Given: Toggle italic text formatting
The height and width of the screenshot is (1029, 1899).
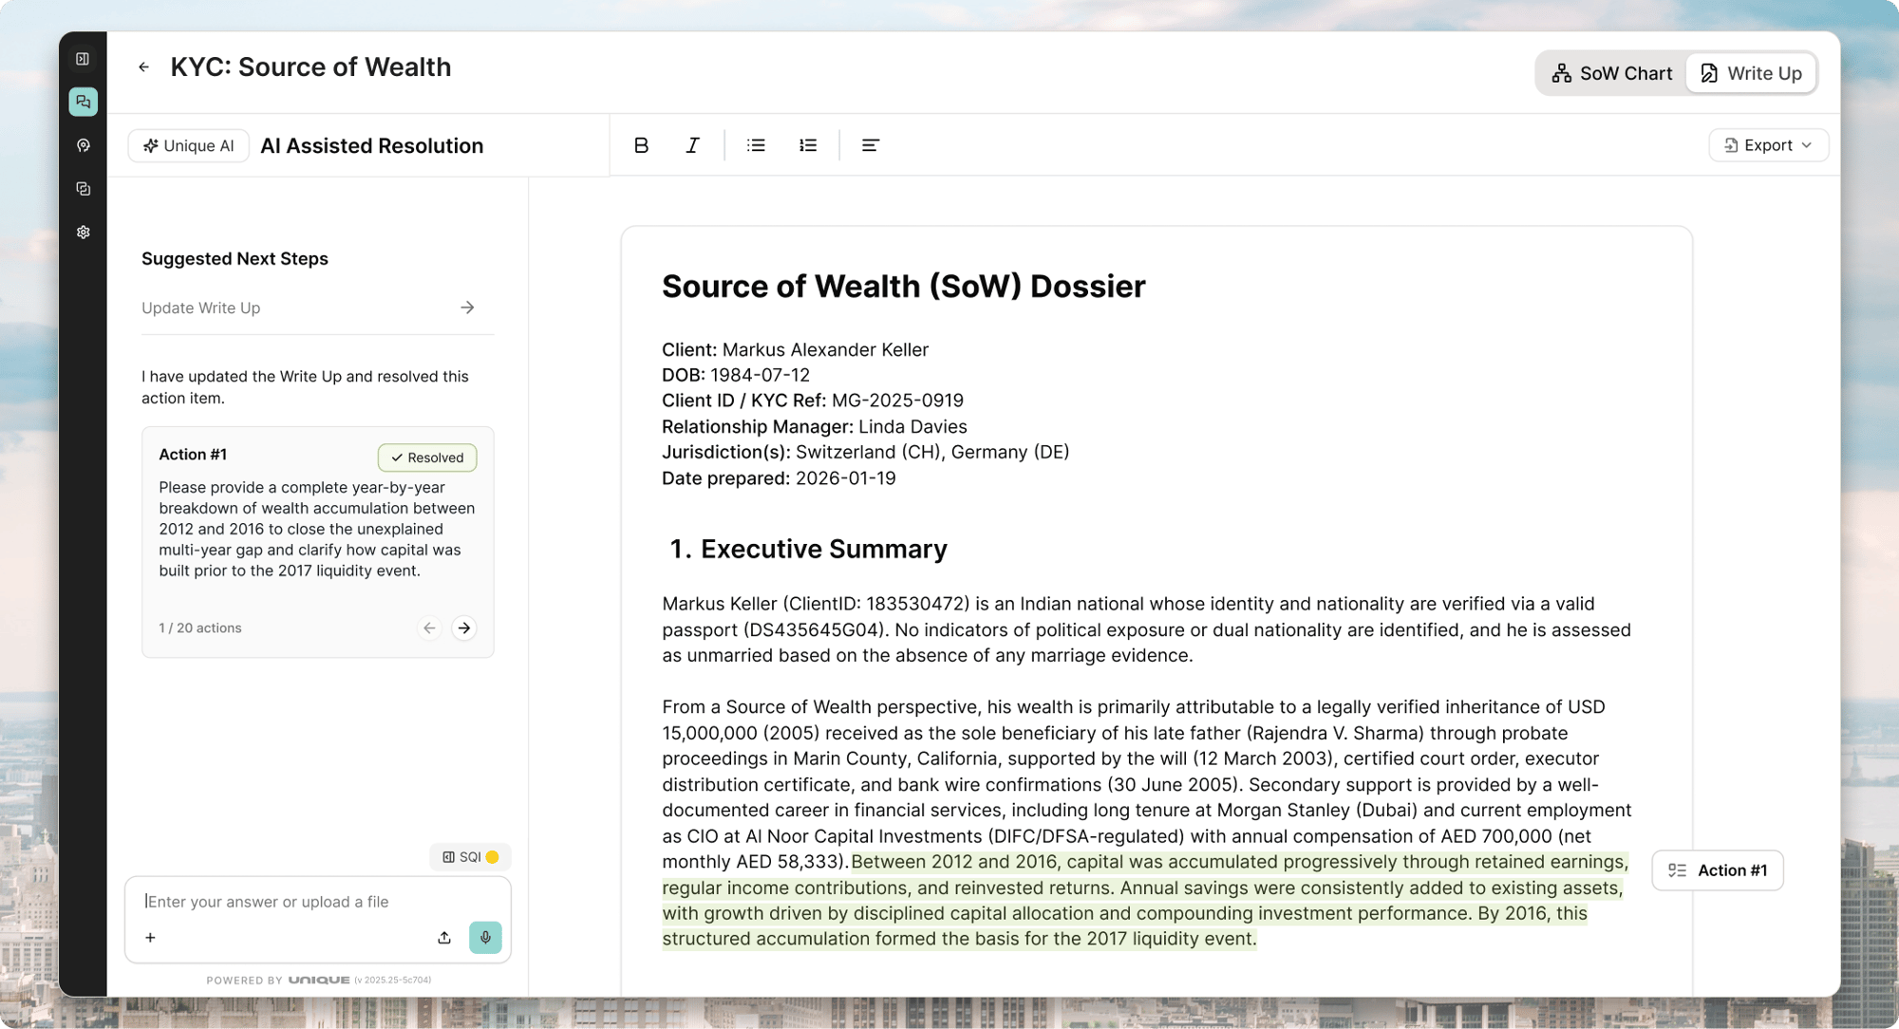Looking at the screenshot, I should 692,145.
